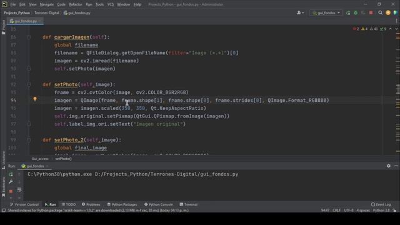Viewport: 400px width, 225px height.
Task: Go to previous highlighted error arrow
Action: tap(391, 29)
